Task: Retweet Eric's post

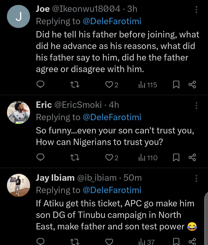Action: click(x=75, y=157)
